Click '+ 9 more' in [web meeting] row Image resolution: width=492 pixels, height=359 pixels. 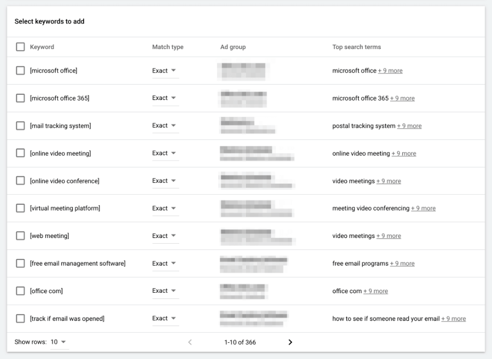[389, 236]
